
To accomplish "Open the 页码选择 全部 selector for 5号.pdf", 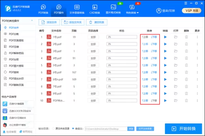I will click(93, 65).
